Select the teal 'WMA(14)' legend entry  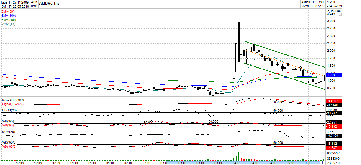[8, 24]
